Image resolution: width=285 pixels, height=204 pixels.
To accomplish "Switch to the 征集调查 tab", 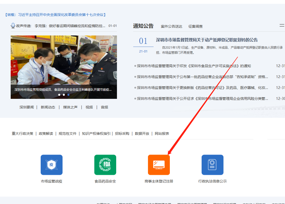I will pos(196,26).
